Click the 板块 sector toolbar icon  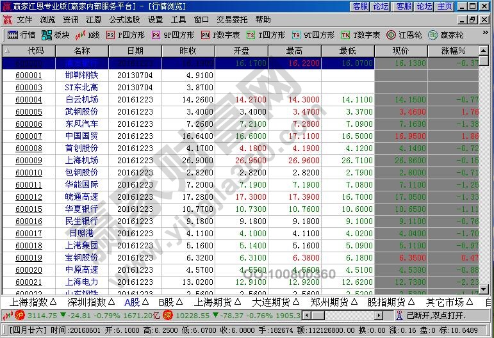click(x=56, y=35)
